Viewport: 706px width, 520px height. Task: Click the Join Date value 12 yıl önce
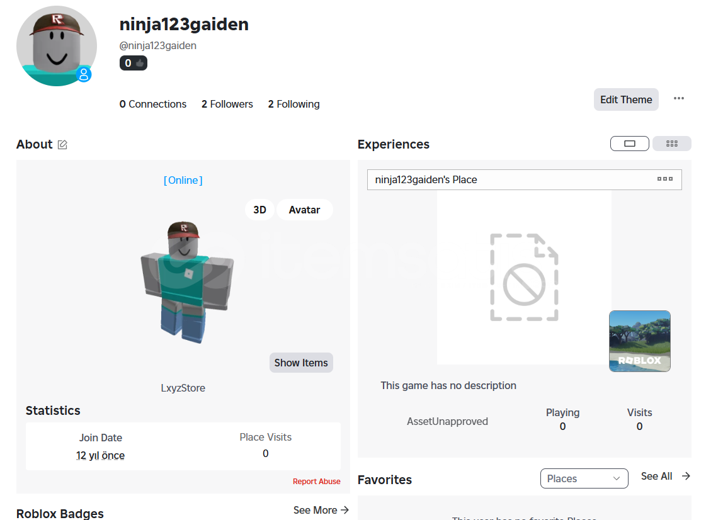click(100, 455)
